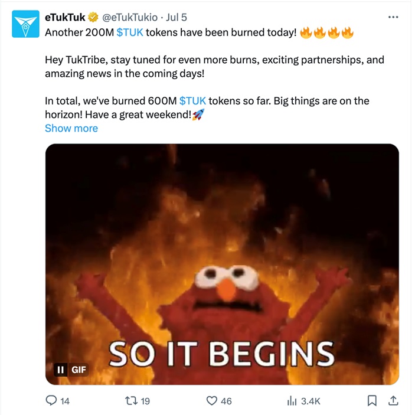This screenshot has width=415, height=415.
Task: Reply to the post via the comment icon
Action: coord(51,401)
